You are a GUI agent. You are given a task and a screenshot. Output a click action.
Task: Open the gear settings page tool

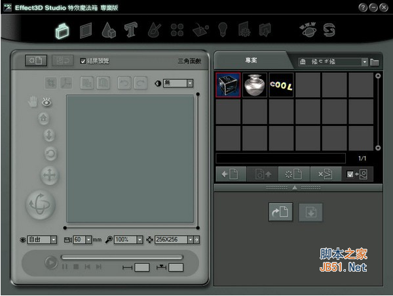(x=244, y=30)
